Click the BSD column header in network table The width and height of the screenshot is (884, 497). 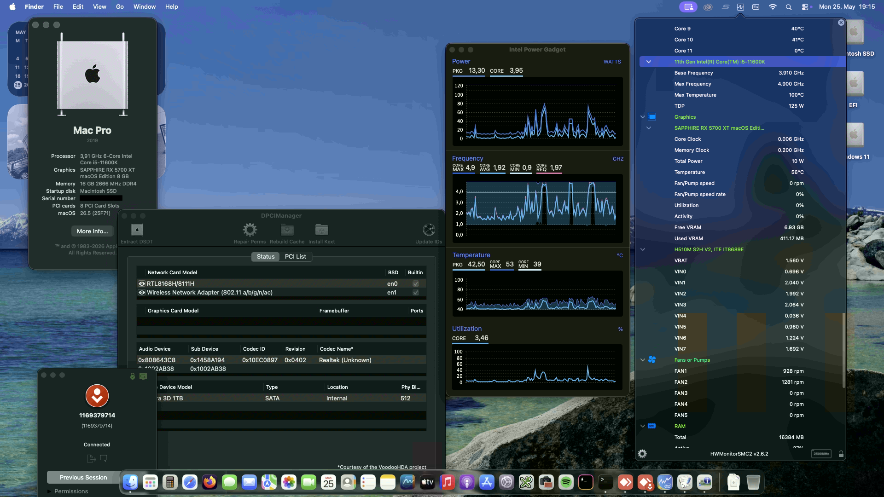(393, 272)
